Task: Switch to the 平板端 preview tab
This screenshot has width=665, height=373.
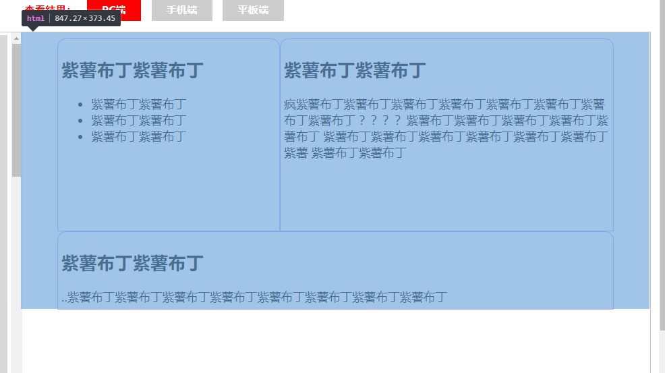Action: pos(253,9)
